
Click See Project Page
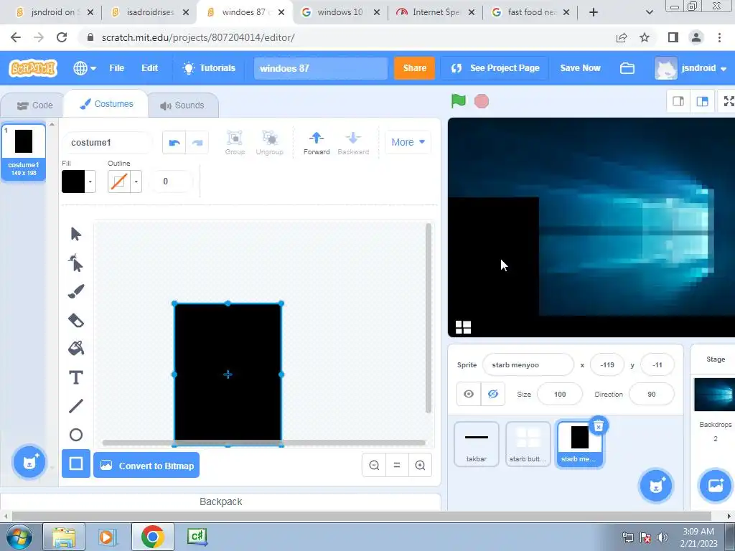pos(495,68)
